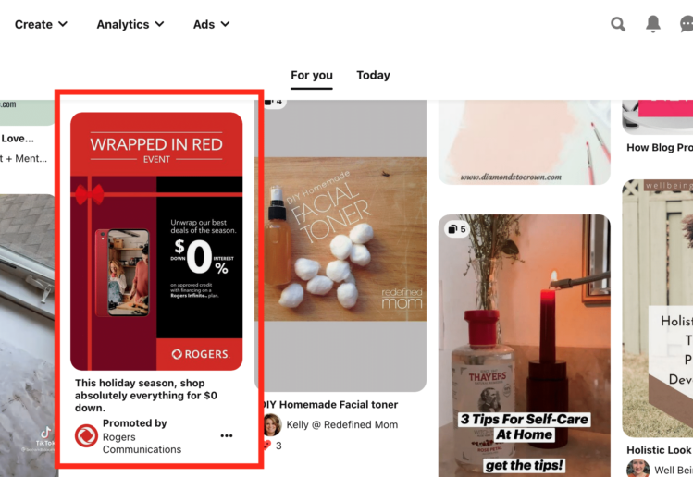Image resolution: width=693 pixels, height=477 pixels.
Task: Expand the Ads dropdown menu
Action: 211,24
